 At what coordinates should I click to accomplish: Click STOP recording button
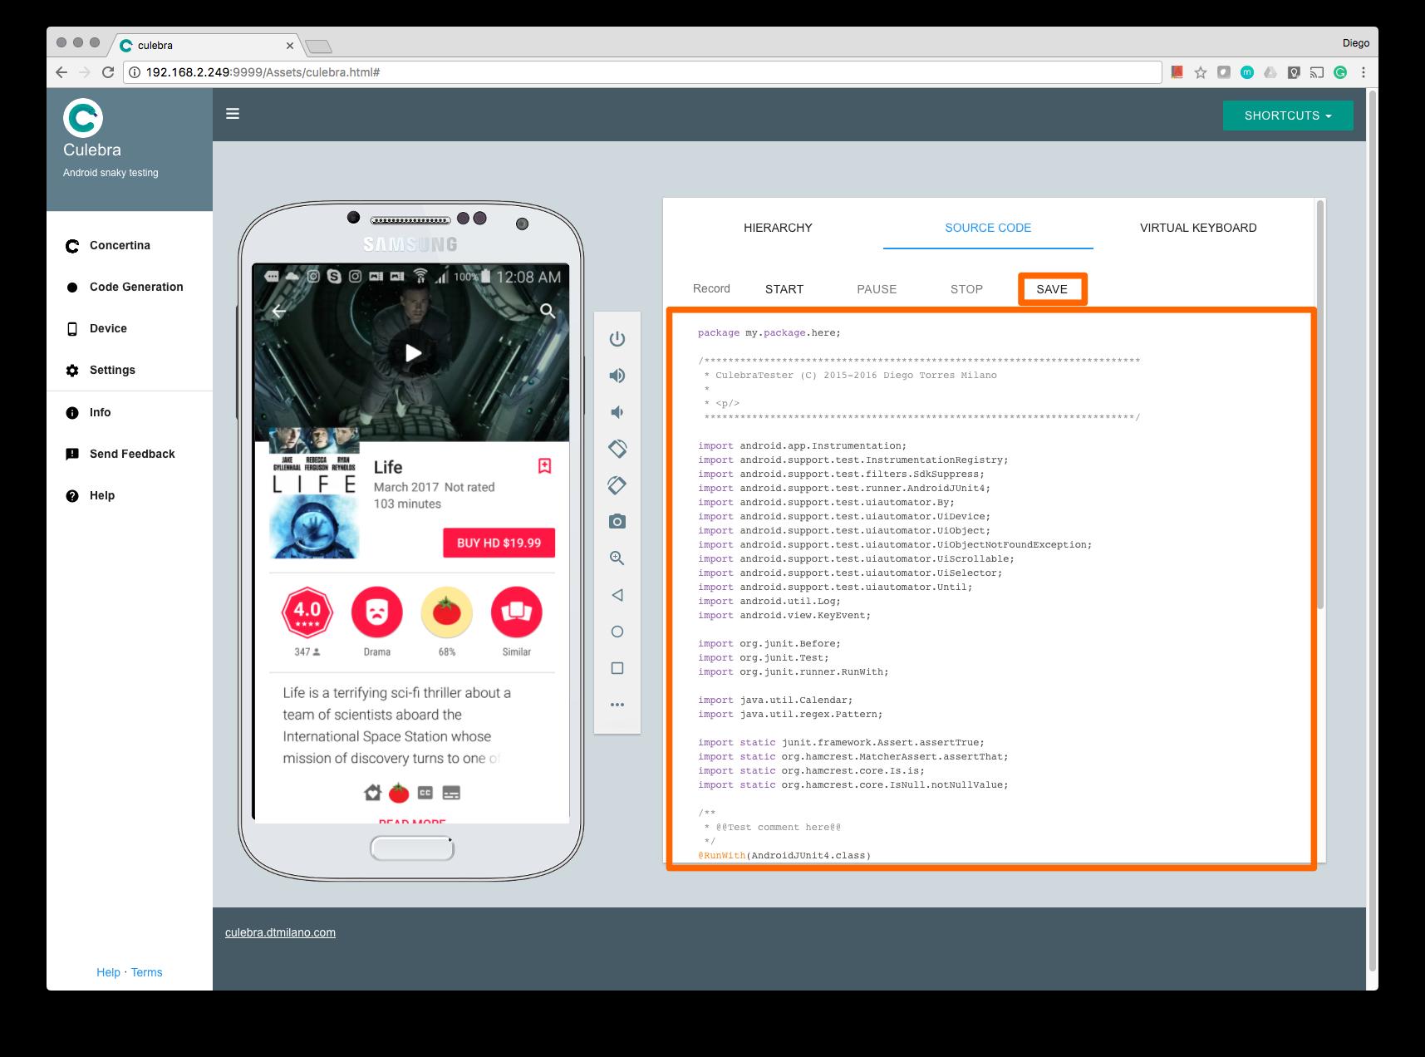[x=966, y=289]
